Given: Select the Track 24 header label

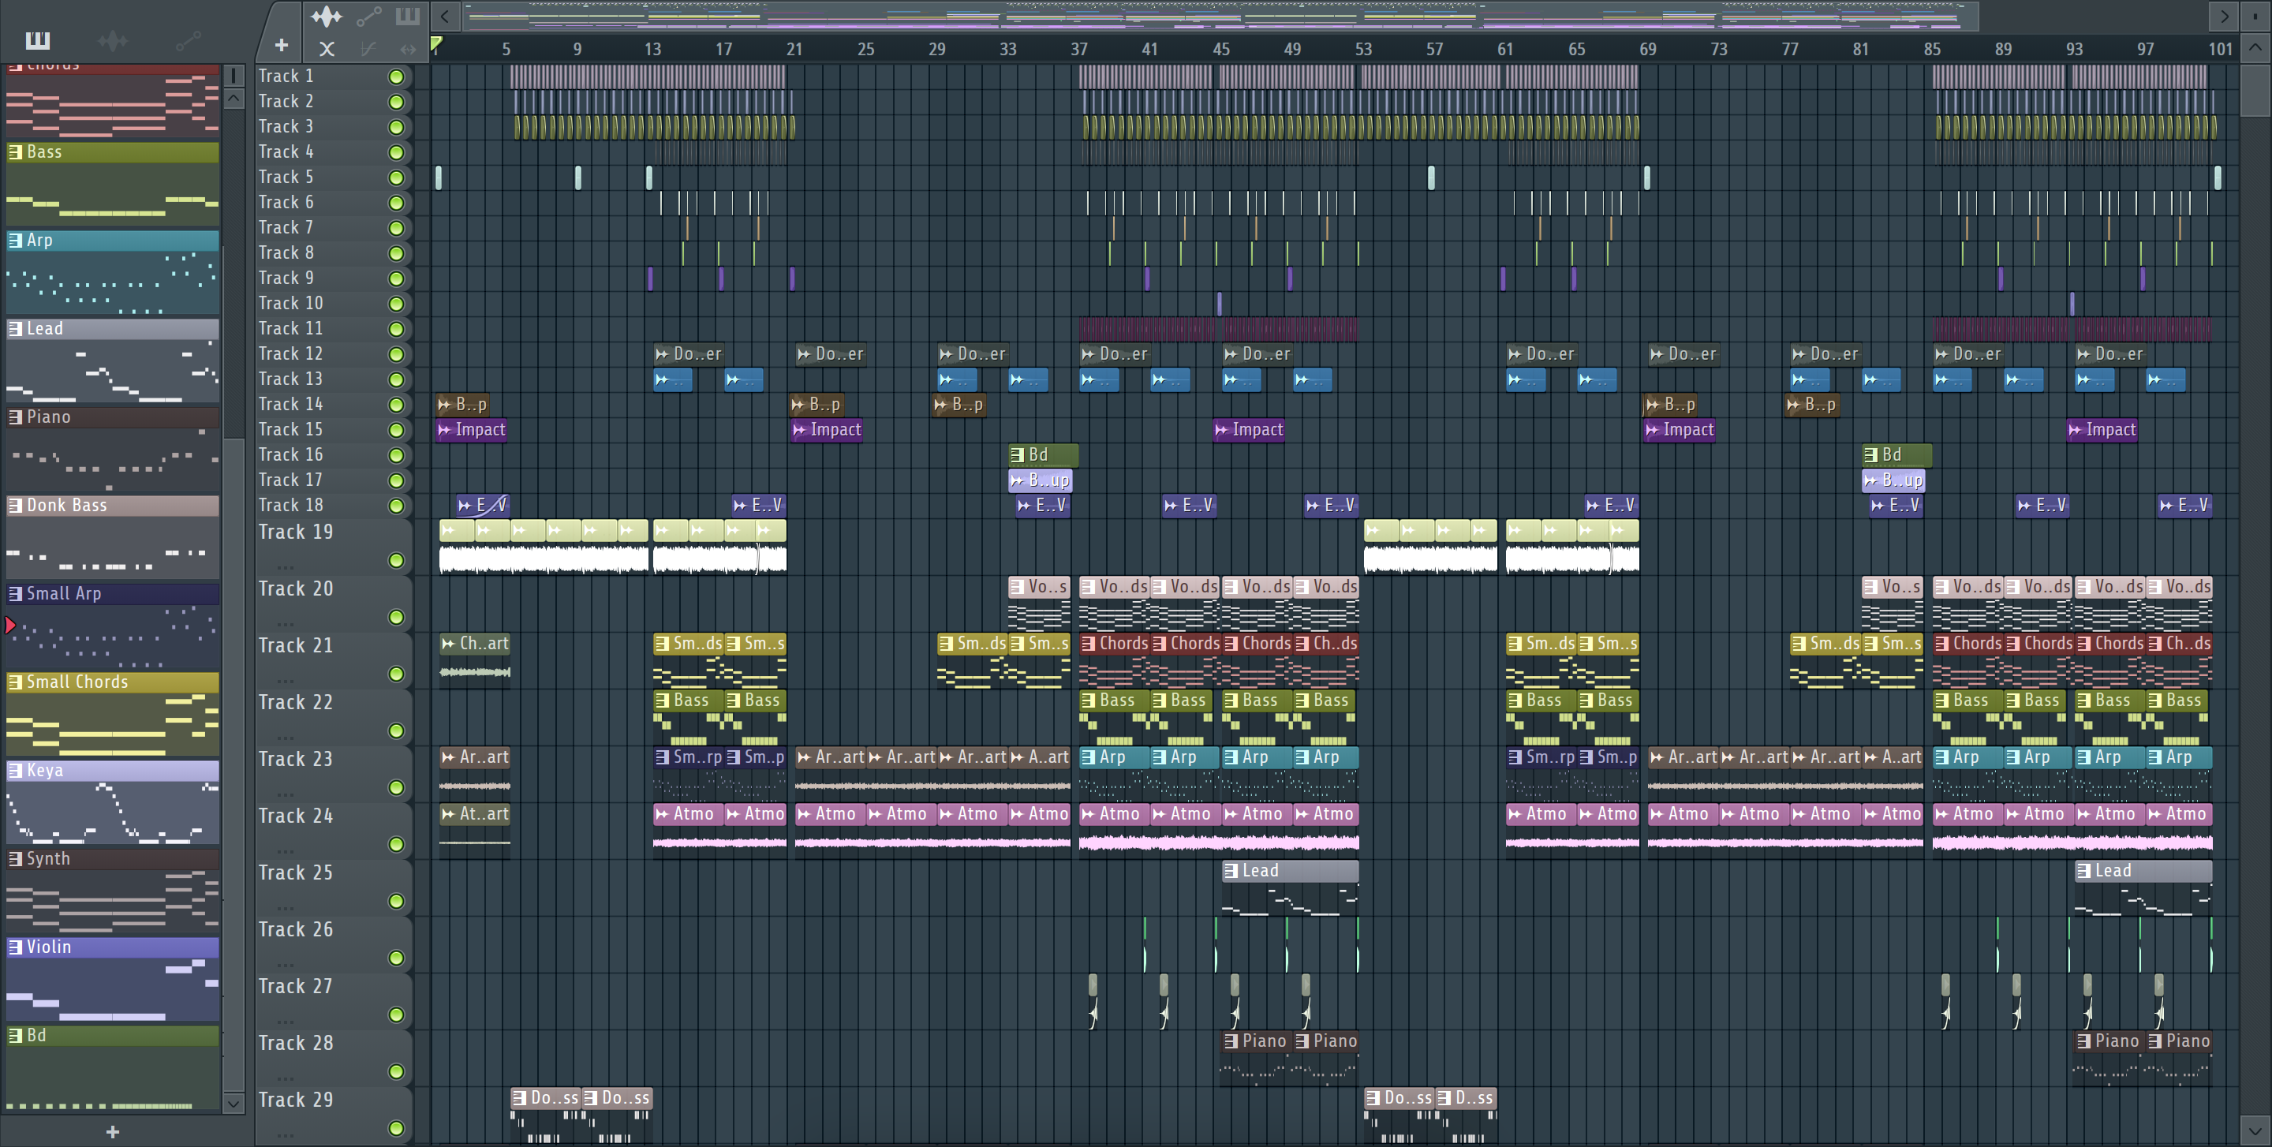Looking at the screenshot, I should tap(296, 816).
